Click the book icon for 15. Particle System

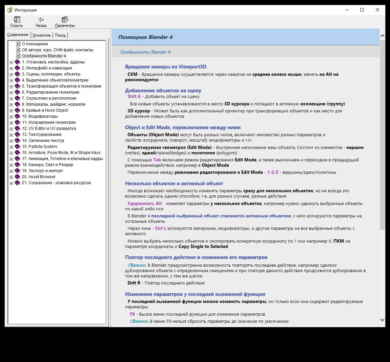click(x=17, y=147)
